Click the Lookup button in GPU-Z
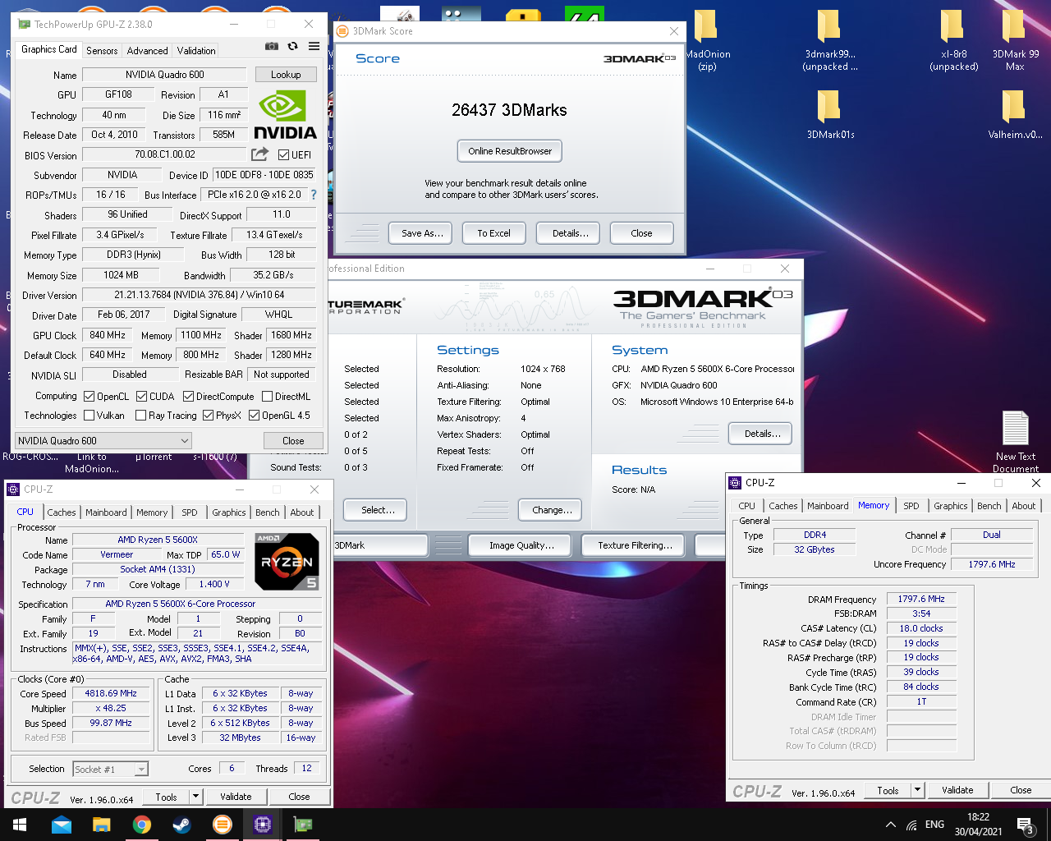Image resolution: width=1051 pixels, height=841 pixels. (286, 75)
